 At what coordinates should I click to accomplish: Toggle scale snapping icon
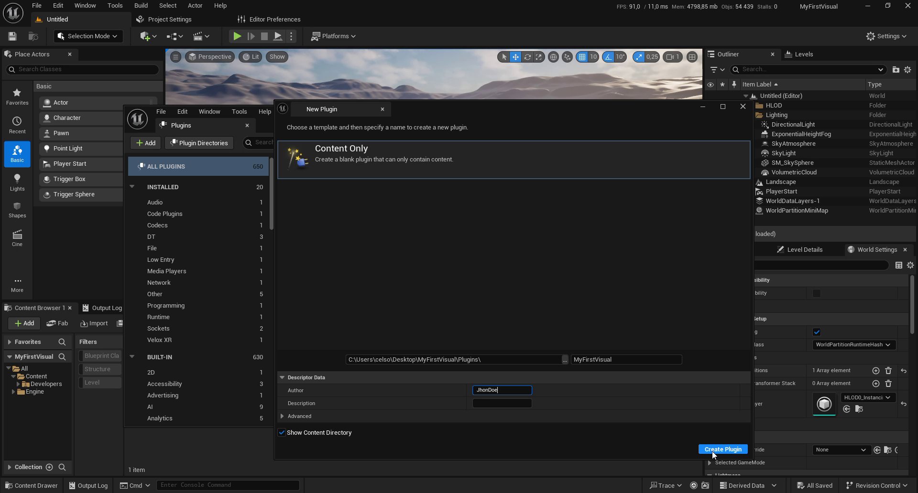639,57
